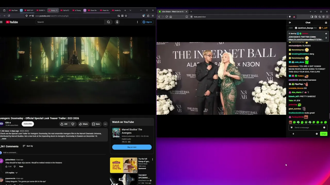
Task: Go to home page in Kick browser
Action: pyautogui.click(x=171, y=17)
